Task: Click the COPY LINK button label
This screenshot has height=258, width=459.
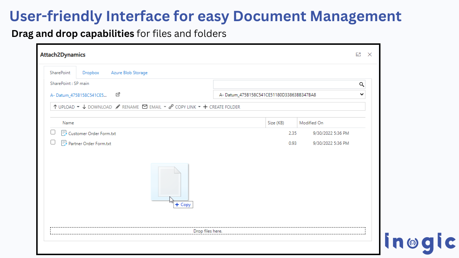Action: pyautogui.click(x=186, y=107)
